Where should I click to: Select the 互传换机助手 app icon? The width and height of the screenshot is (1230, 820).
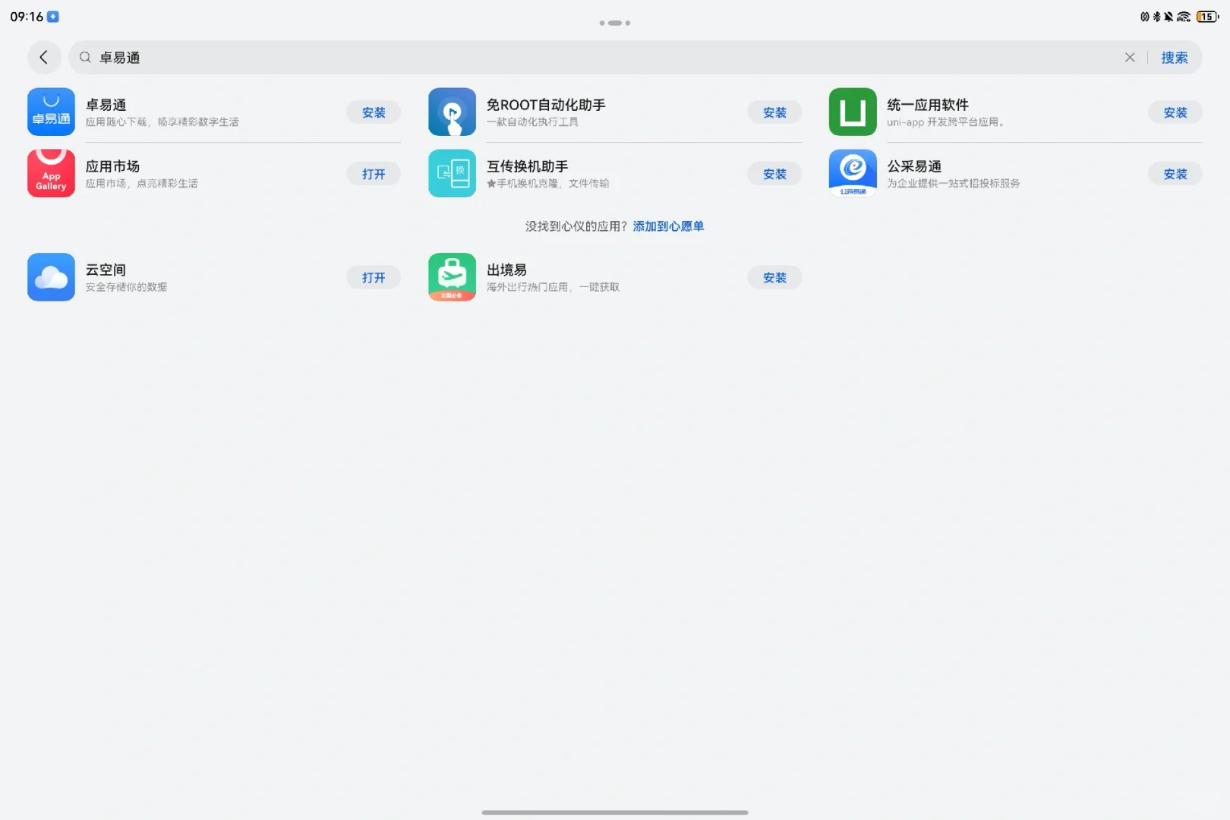point(452,173)
